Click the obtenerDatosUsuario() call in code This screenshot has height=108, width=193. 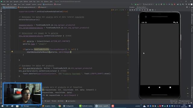(29, 19)
